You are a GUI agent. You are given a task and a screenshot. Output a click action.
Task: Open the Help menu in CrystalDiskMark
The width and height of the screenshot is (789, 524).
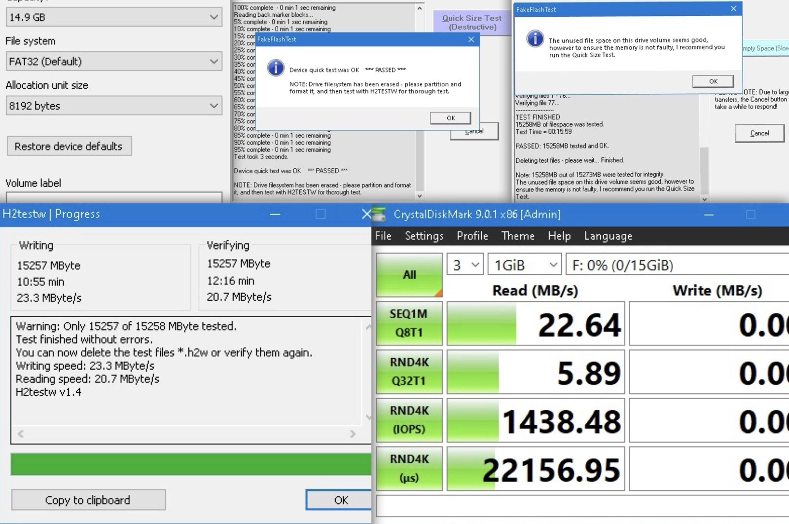[559, 236]
